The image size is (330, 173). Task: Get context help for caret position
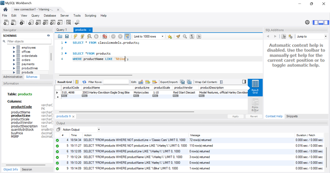[284, 36]
